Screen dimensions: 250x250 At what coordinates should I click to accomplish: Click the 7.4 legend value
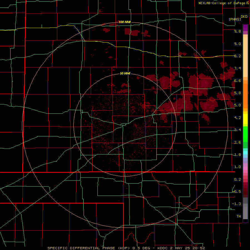pos(237,68)
